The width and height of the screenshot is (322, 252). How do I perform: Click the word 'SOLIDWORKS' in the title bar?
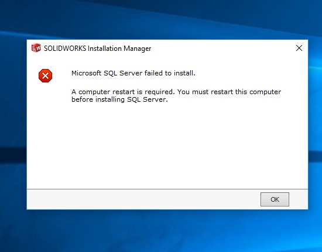pos(65,49)
